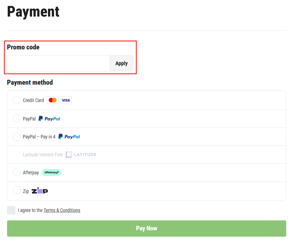
Task: Select the PayPal radio button
Action: tap(17, 119)
